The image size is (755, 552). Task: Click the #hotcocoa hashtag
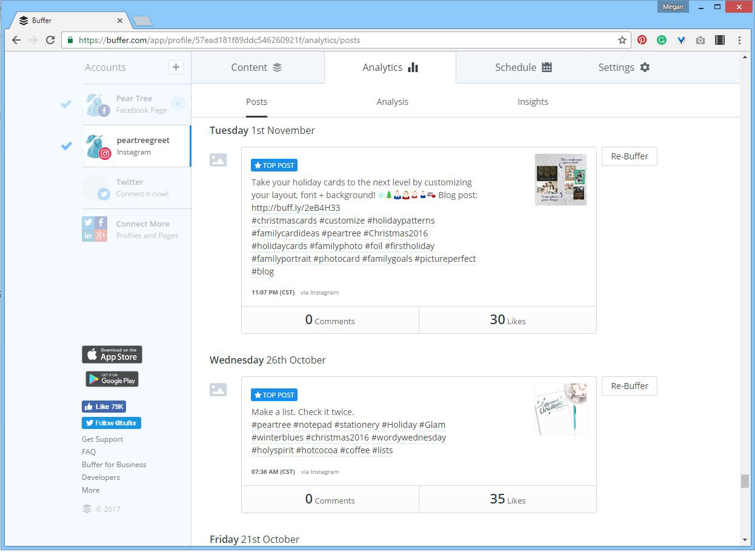pos(316,450)
